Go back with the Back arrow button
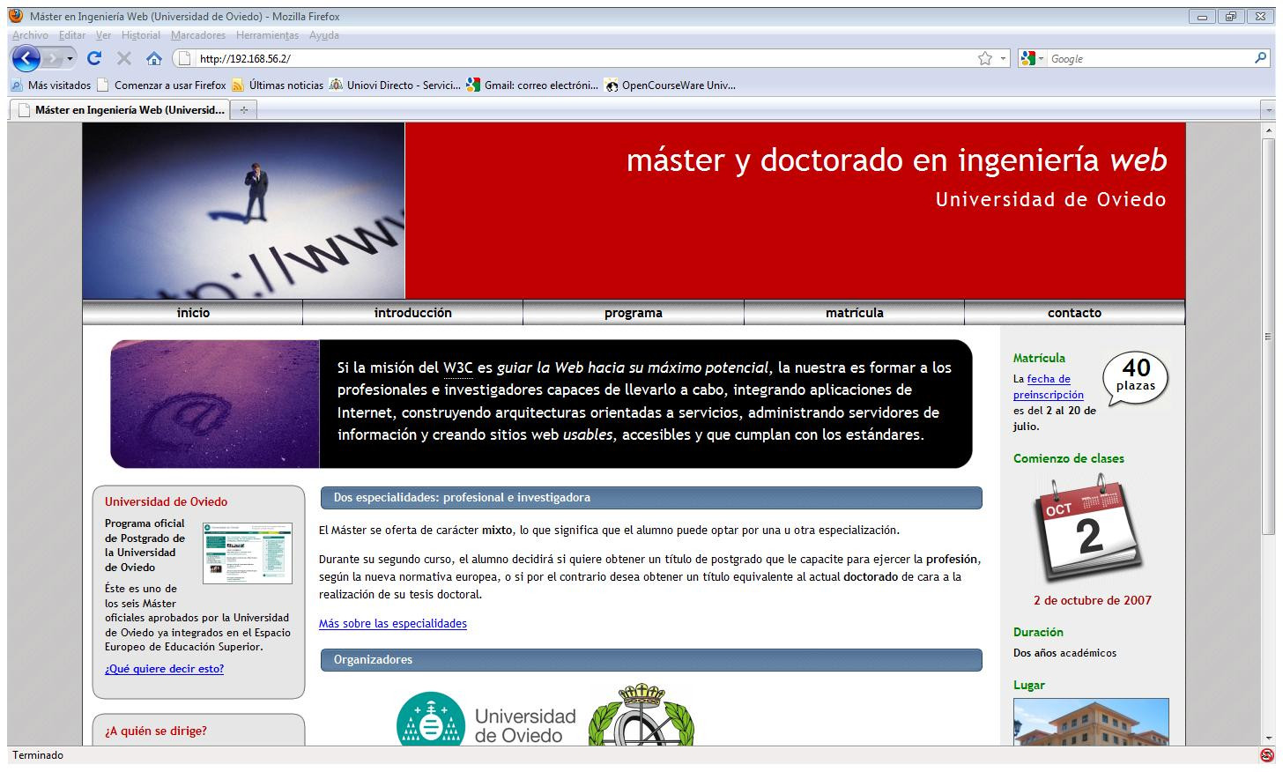This screenshot has width=1283, height=772. [26, 59]
